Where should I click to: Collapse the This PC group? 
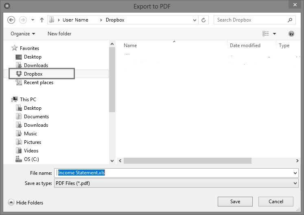pos(10,100)
